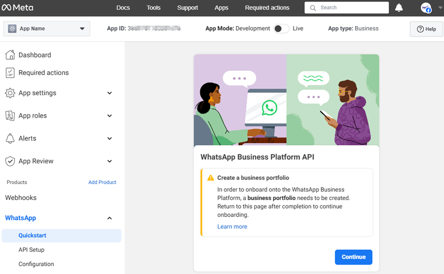Open the profile avatar menu
This screenshot has width=444, height=274.
(426, 8)
